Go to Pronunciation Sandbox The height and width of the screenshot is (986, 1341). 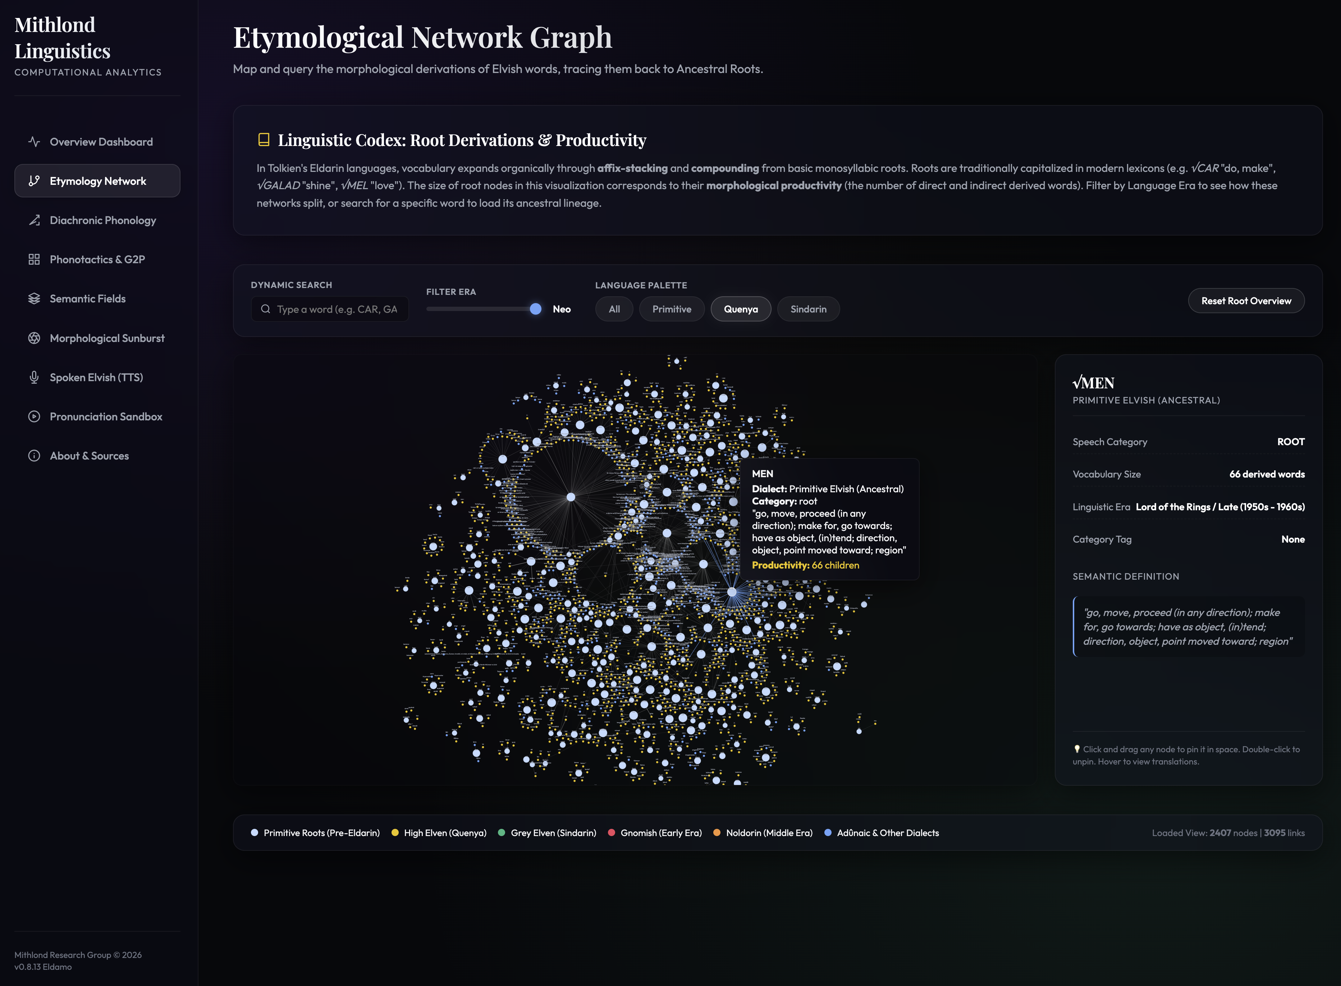(97, 417)
